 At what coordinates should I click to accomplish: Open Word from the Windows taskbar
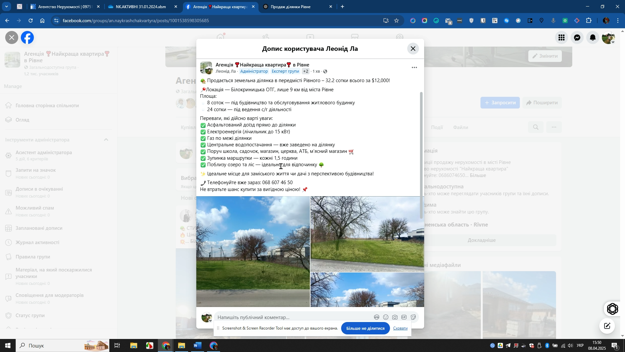197,345
